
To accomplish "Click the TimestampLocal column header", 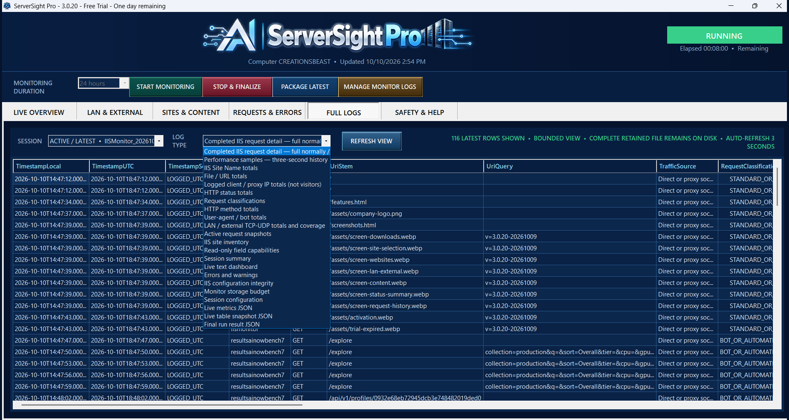I will tap(51, 166).
